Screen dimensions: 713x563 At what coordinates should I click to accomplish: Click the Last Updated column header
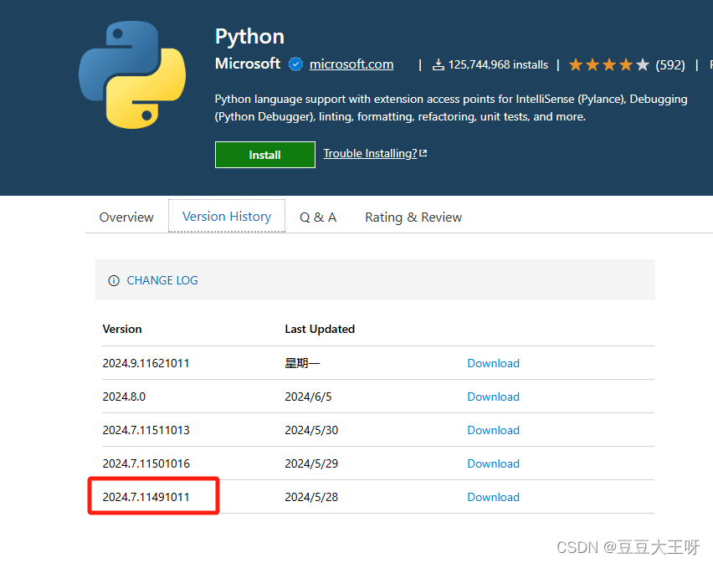tap(320, 329)
